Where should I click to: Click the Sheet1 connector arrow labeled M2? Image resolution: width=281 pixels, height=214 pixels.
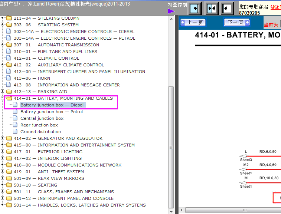243,169
